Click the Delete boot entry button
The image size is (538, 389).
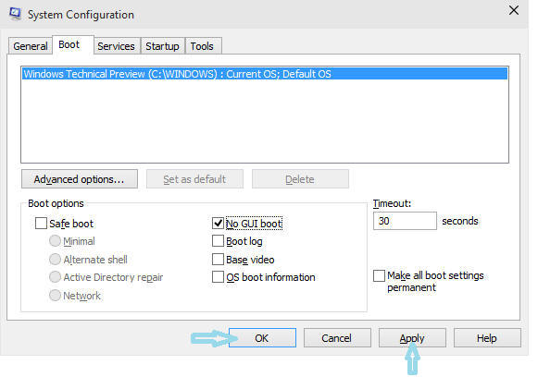(300, 179)
